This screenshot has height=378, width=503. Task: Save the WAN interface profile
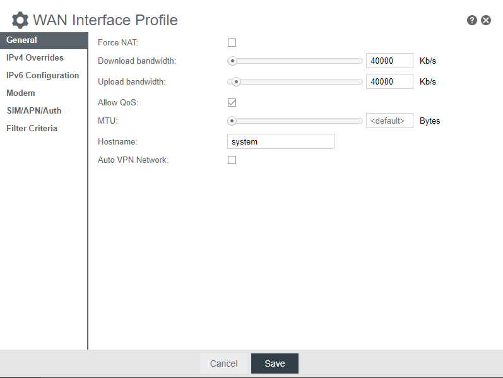[x=275, y=363]
